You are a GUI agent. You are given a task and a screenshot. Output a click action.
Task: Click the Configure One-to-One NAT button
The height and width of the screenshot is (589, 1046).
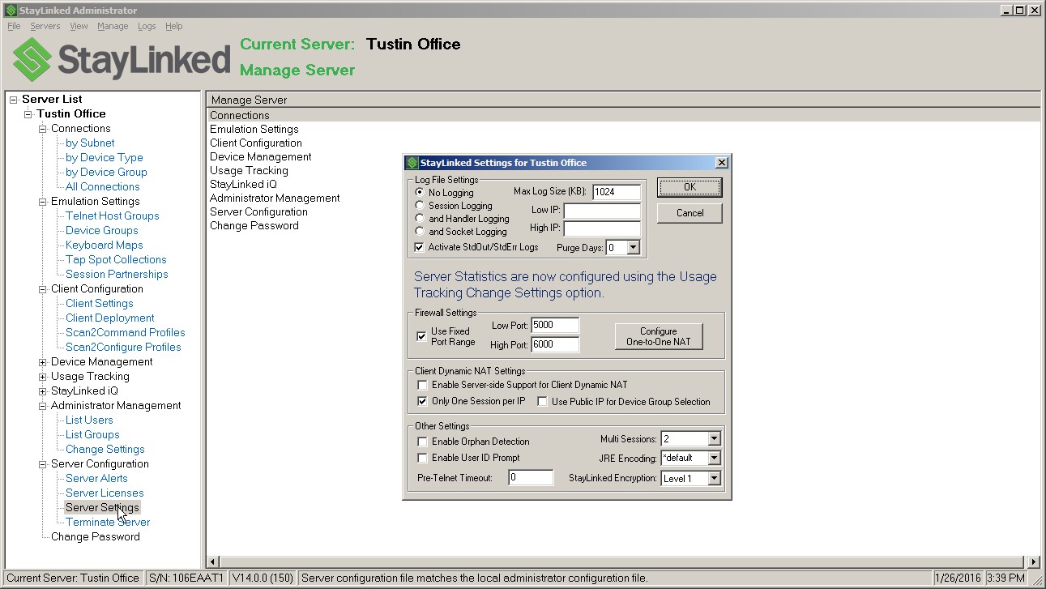(x=659, y=335)
